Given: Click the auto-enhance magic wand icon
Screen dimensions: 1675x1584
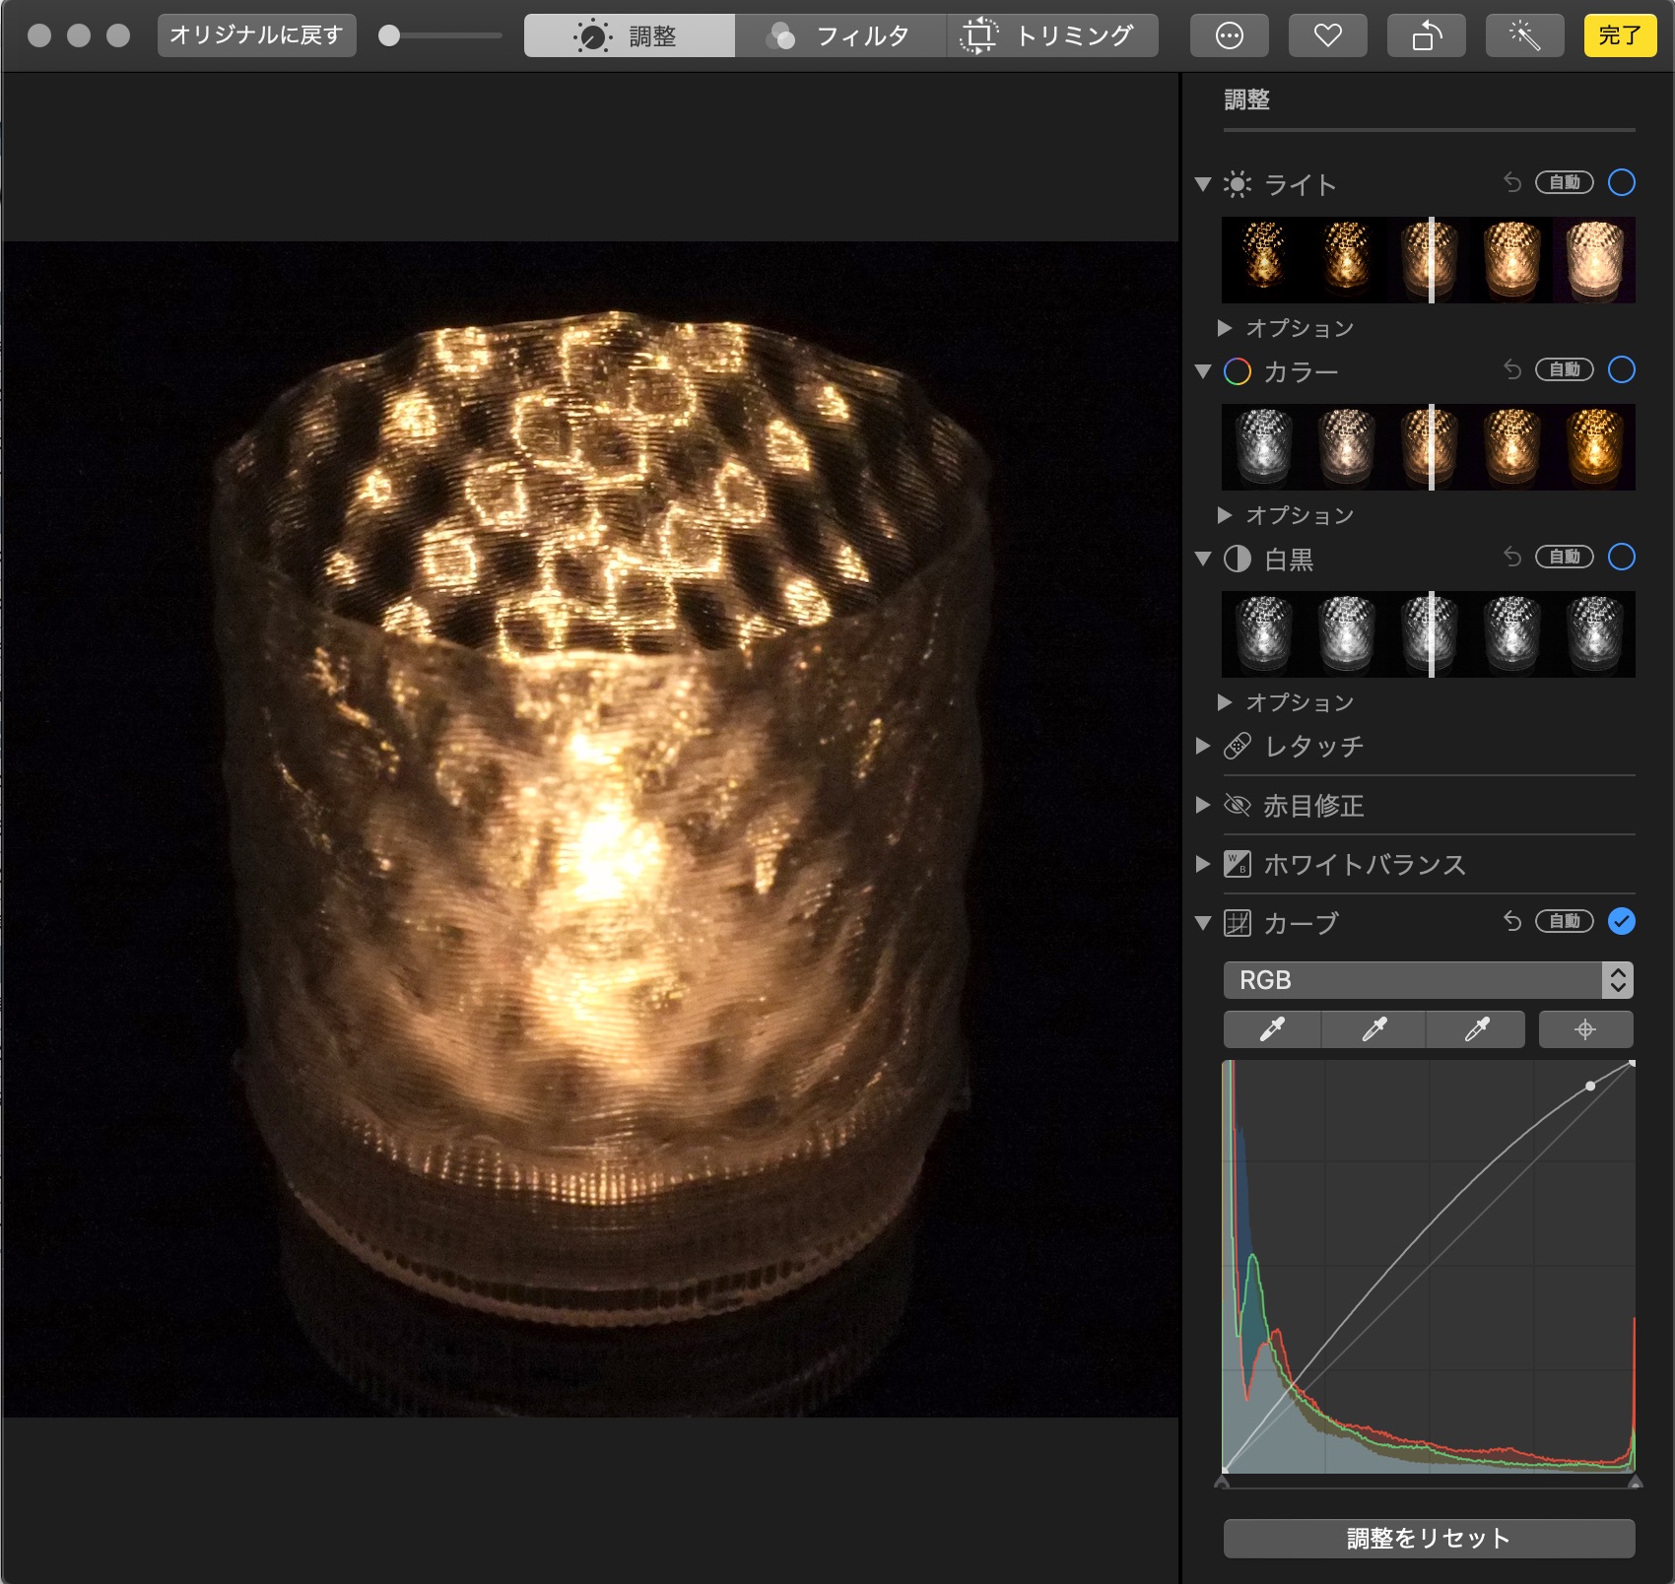Looking at the screenshot, I should [1524, 36].
